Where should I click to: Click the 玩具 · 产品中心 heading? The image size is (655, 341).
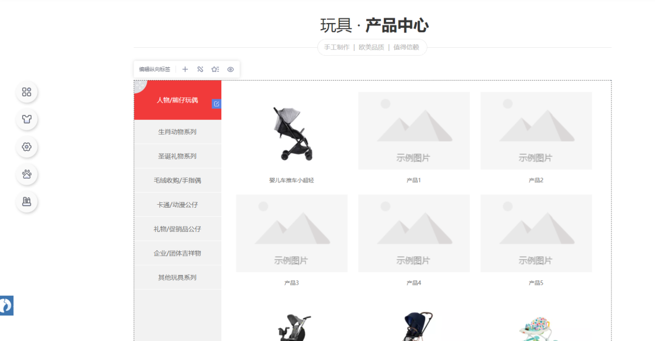374,25
